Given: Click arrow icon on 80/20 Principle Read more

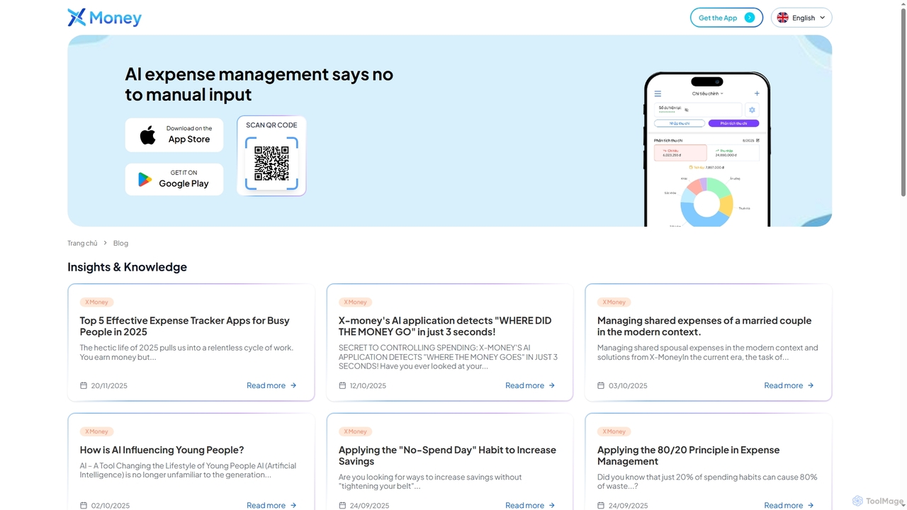Looking at the screenshot, I should (x=811, y=505).
